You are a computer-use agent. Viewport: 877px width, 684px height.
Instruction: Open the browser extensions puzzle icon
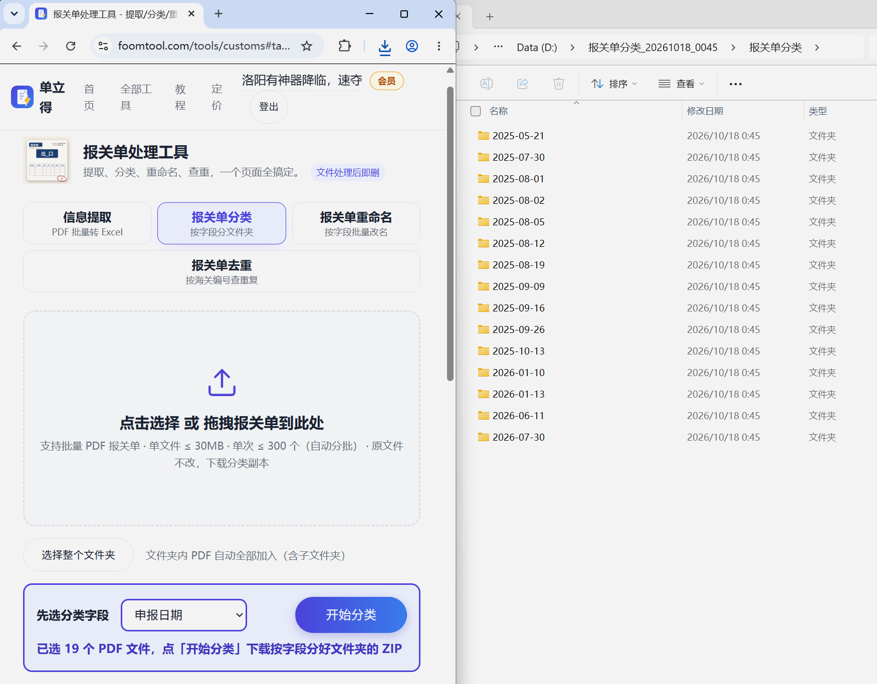tap(345, 46)
